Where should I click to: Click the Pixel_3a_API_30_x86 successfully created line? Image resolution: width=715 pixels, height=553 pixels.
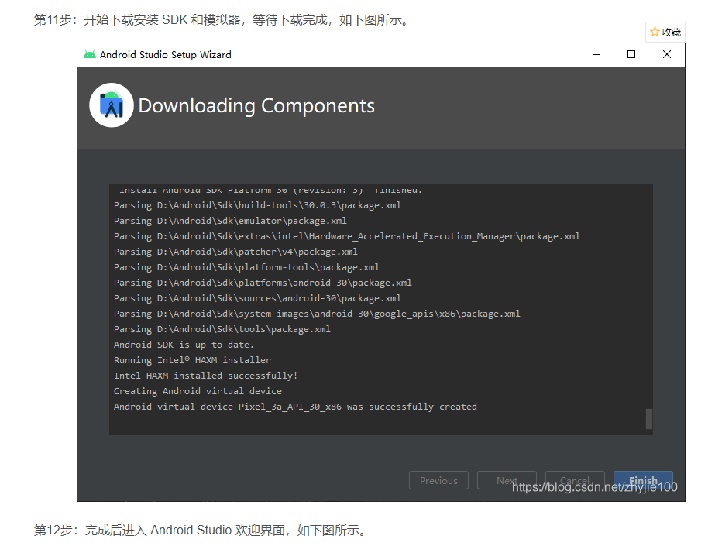pyautogui.click(x=295, y=407)
